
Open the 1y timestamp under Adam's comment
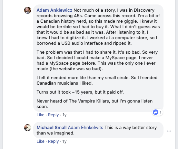click(x=65, y=115)
